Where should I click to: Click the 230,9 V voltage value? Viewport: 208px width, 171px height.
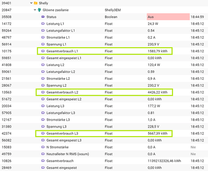[x=154, y=44]
